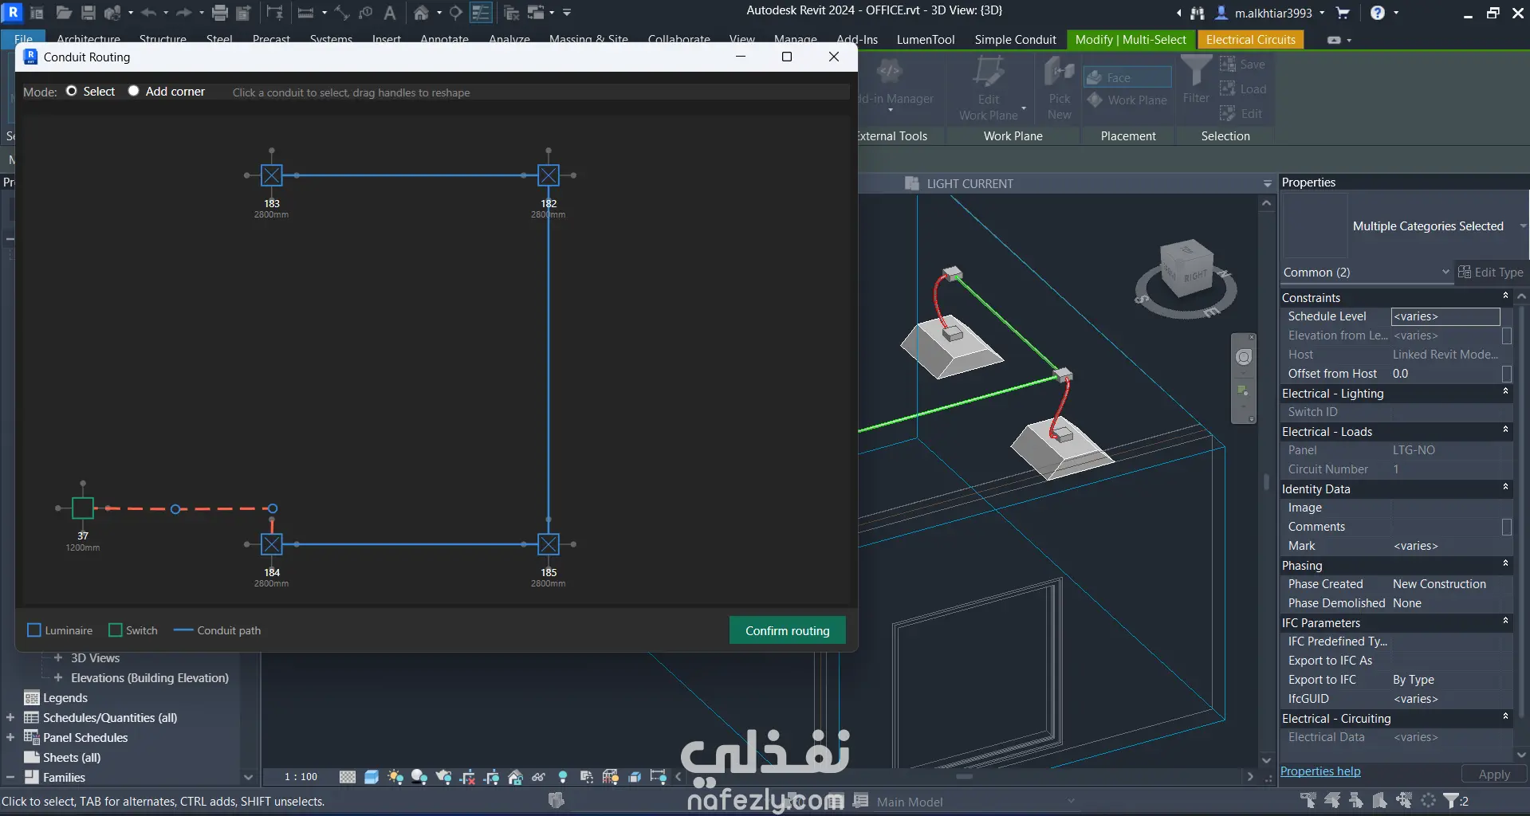Click the Apply button in Properties
Screen dimensions: 1530x816
click(x=1493, y=774)
